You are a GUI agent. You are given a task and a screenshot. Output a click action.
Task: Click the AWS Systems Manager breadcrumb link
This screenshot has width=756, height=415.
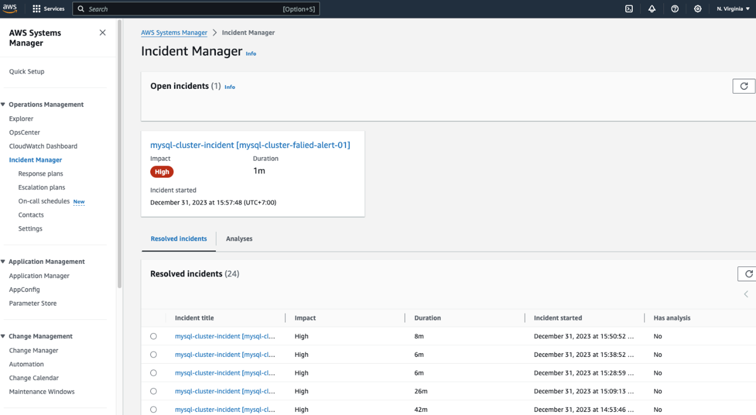coord(174,32)
